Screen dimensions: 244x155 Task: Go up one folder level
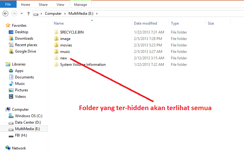coord(29,14)
